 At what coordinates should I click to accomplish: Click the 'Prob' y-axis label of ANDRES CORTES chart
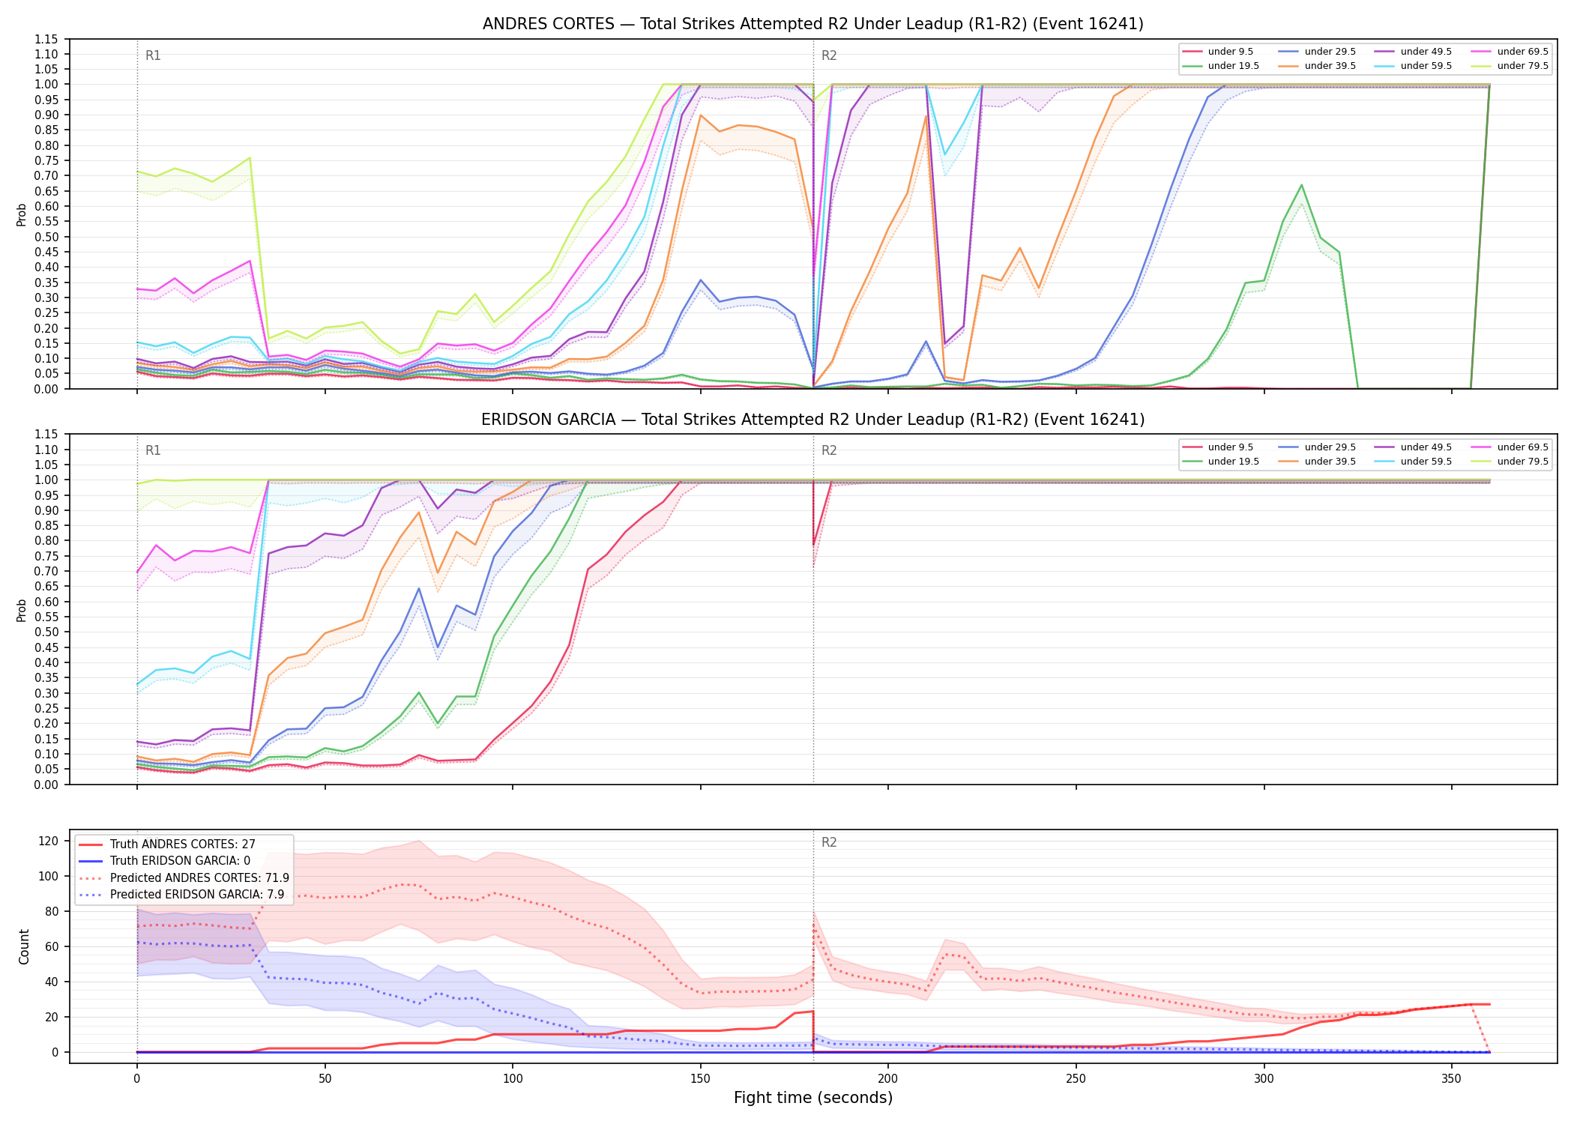[22, 214]
